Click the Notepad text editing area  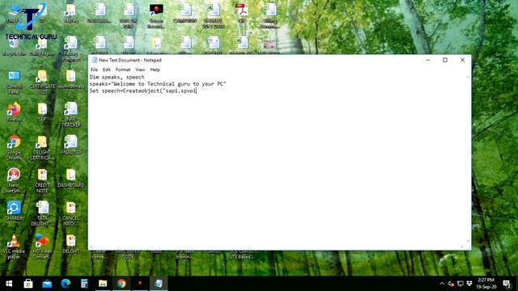(277, 159)
